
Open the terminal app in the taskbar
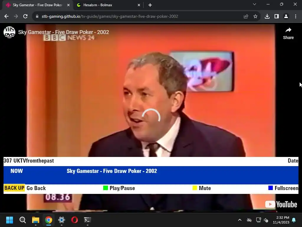[x=87, y=220]
